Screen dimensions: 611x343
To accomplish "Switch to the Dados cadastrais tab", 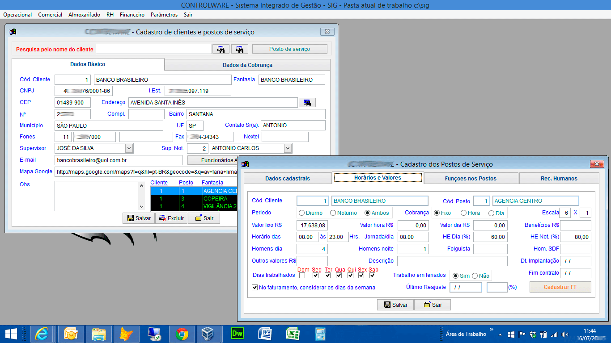I will (288, 178).
